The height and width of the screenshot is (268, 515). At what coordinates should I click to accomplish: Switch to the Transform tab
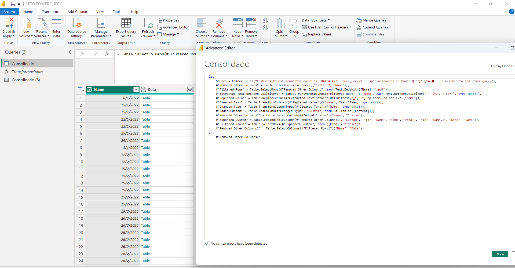pos(50,12)
